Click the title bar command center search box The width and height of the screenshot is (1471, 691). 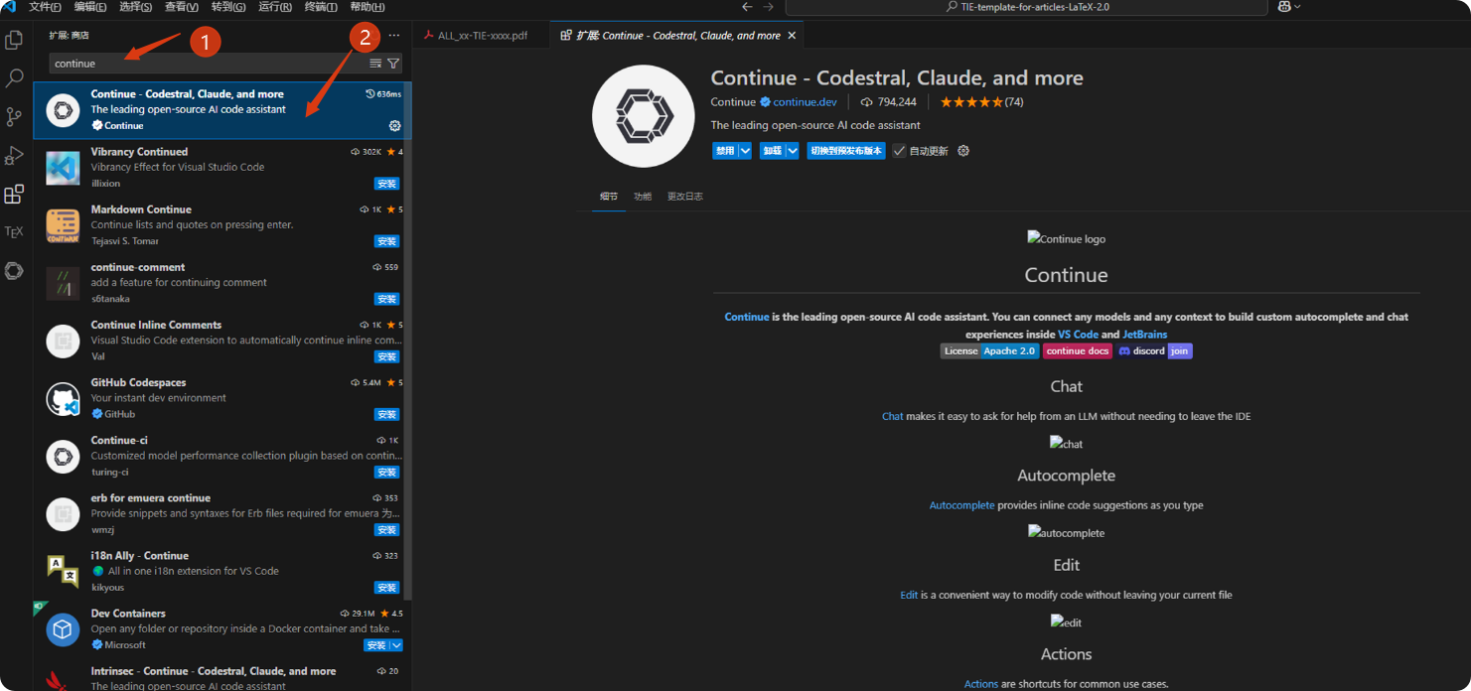coord(1026,7)
